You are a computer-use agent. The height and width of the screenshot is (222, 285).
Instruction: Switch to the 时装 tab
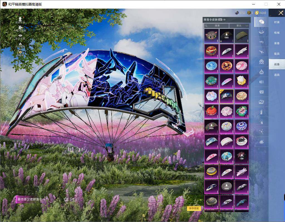tap(277, 22)
